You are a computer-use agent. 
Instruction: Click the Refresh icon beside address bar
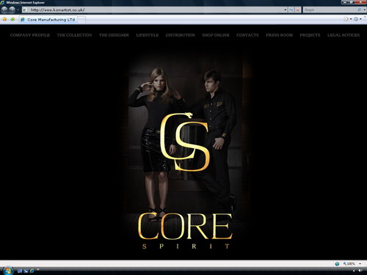click(291, 10)
